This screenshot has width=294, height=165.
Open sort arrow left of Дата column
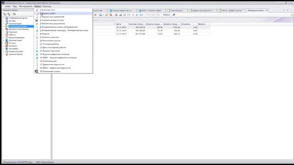tap(114, 24)
